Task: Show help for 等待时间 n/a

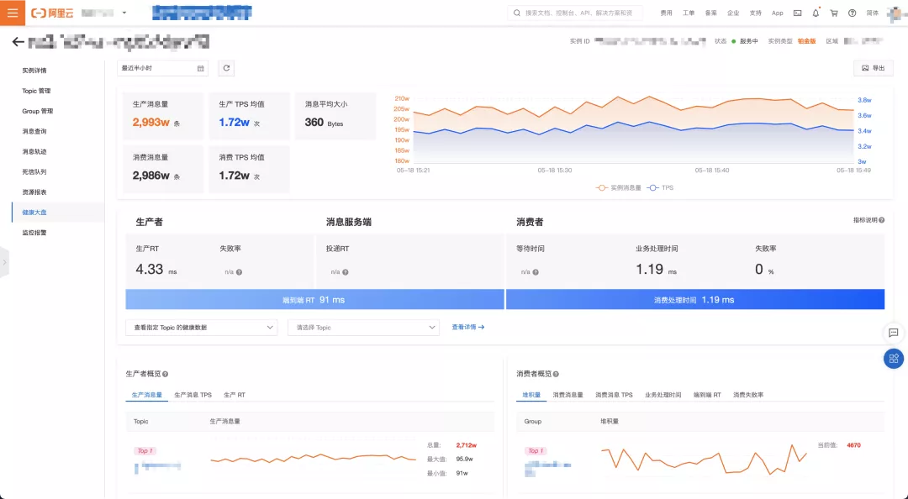Action: [x=536, y=272]
